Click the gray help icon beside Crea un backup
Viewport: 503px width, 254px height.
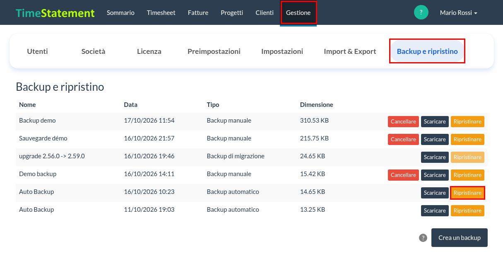[423, 238]
